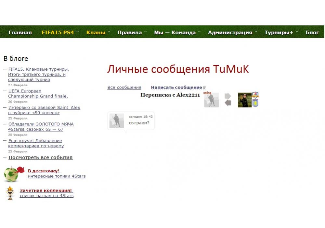The image size is (325, 228).
Task: Expand the arrow next to Кланы
Action: [109, 32]
